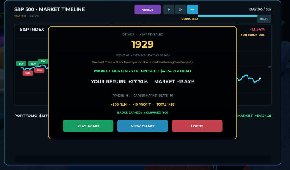Viewport: 290px width, 170px height.
Task: Click YOUR RETURN +27.70% text
Action: (119, 81)
